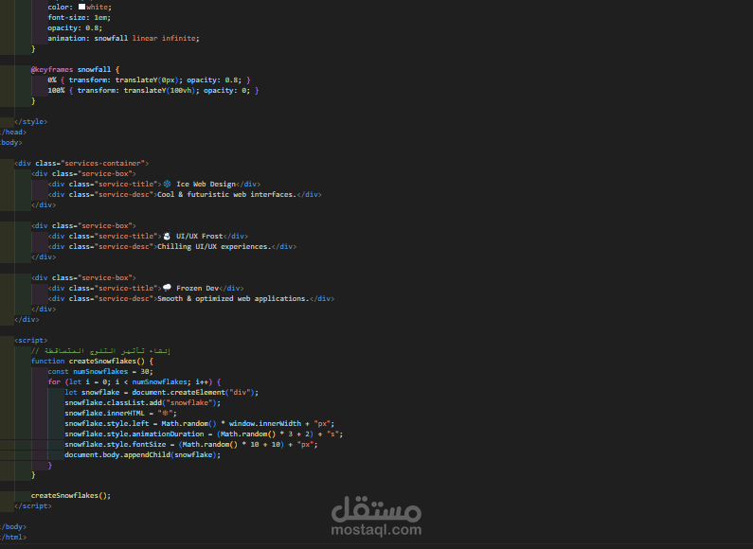The height and width of the screenshot is (549, 753).
Task: Click the closing "/html>" tag
Action: [13, 538]
